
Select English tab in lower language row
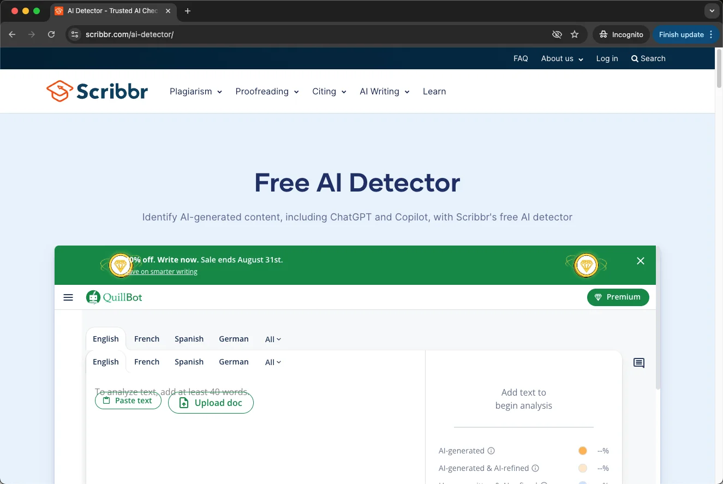pos(106,362)
